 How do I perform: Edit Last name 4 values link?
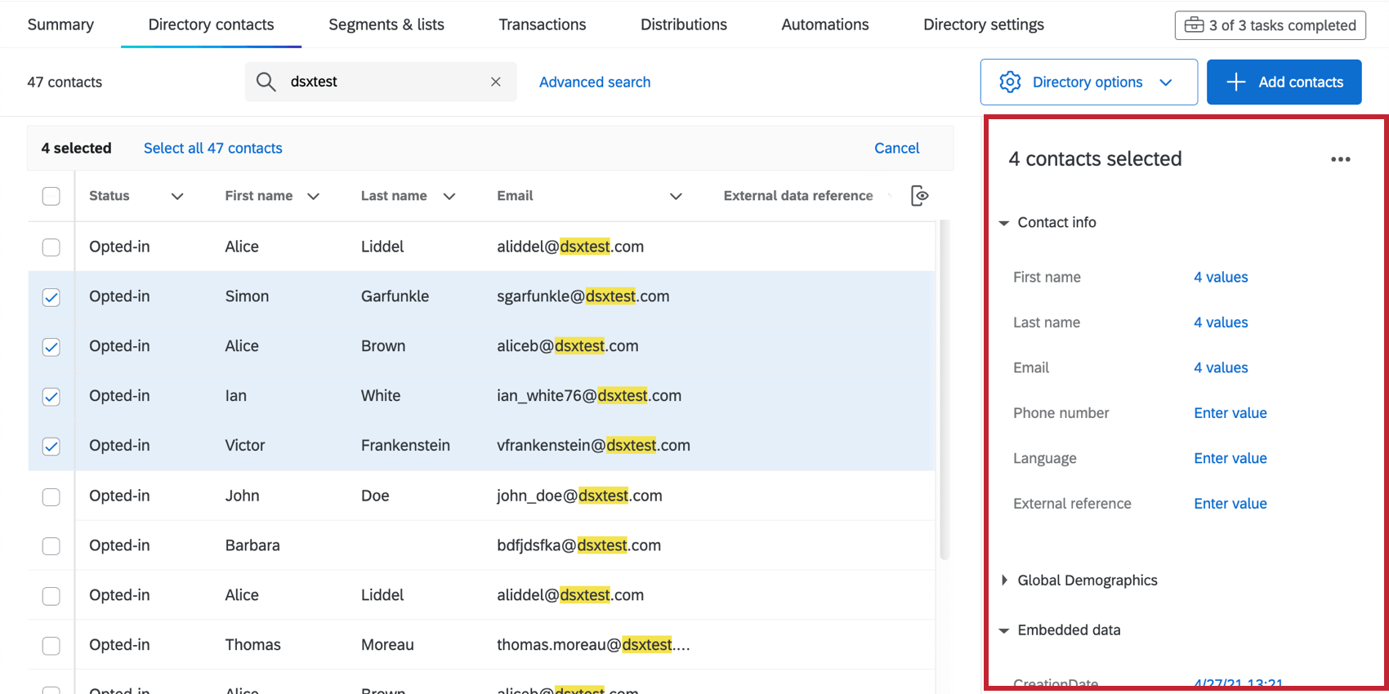point(1221,323)
